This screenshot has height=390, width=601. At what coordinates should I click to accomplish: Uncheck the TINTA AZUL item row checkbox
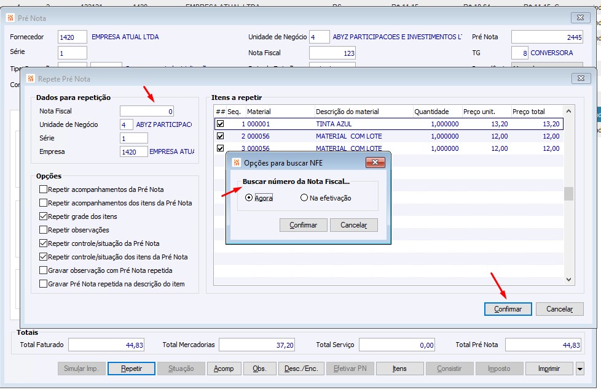coord(221,124)
